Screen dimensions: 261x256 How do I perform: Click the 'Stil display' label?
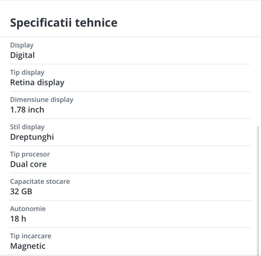point(27,127)
